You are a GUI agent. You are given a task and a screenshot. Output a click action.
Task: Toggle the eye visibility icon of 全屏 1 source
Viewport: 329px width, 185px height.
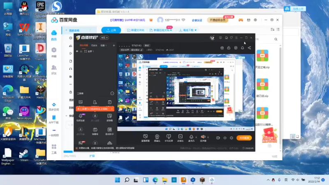tap(77, 51)
